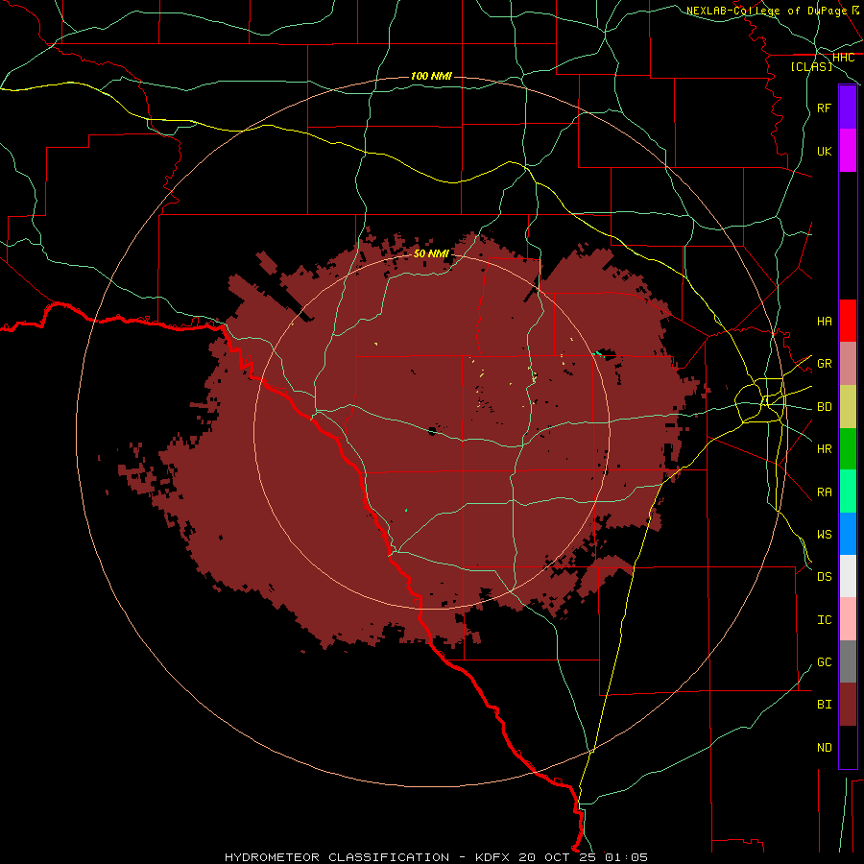
Task: Click the ND legend label
Action: coord(824,748)
